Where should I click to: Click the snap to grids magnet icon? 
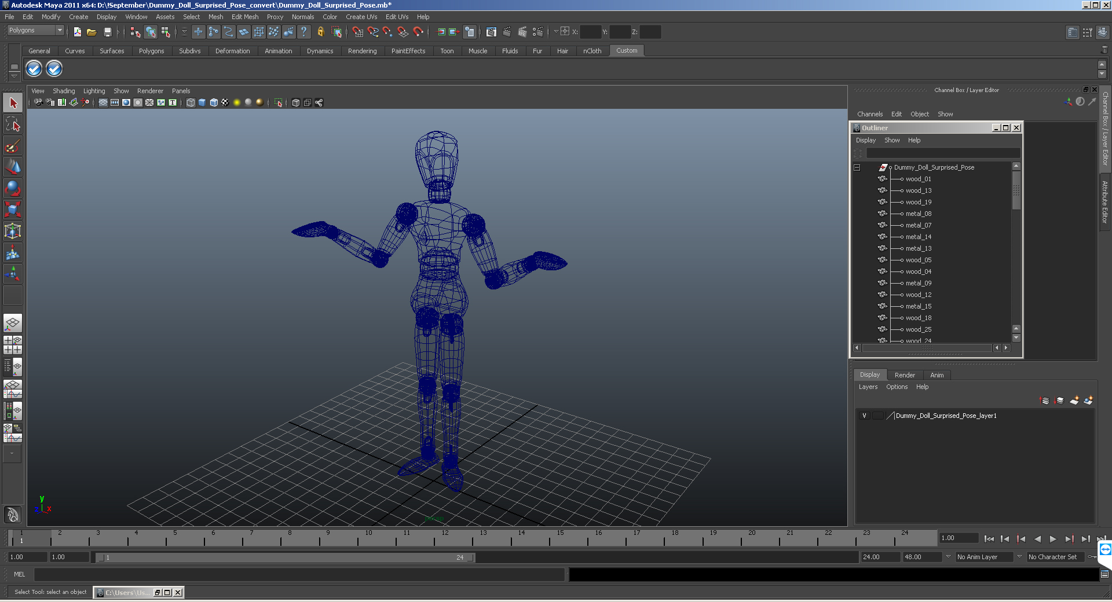point(358,32)
